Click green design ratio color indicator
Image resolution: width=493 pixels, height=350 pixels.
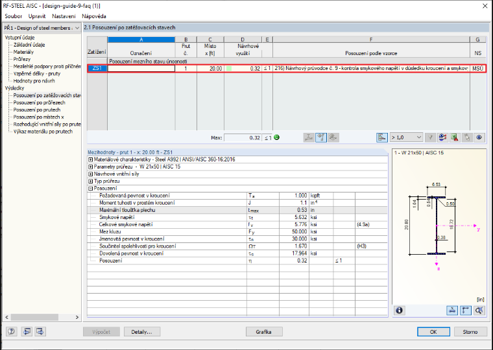click(x=229, y=68)
